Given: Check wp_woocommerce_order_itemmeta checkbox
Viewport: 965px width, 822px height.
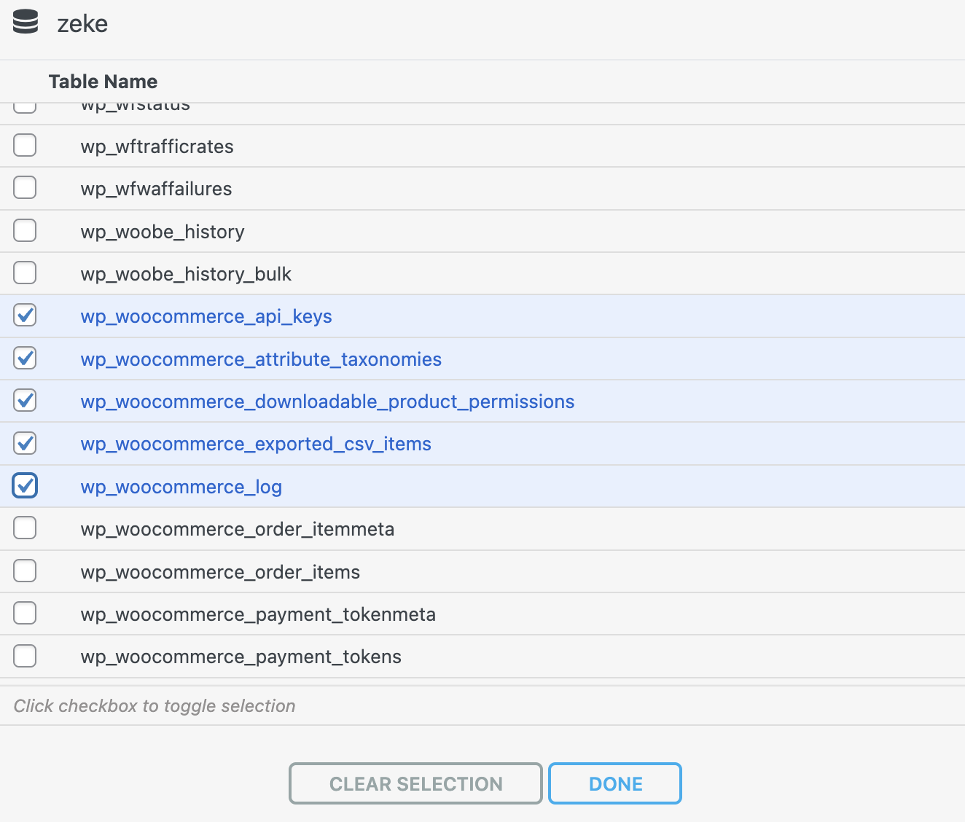Looking at the screenshot, I should (25, 528).
